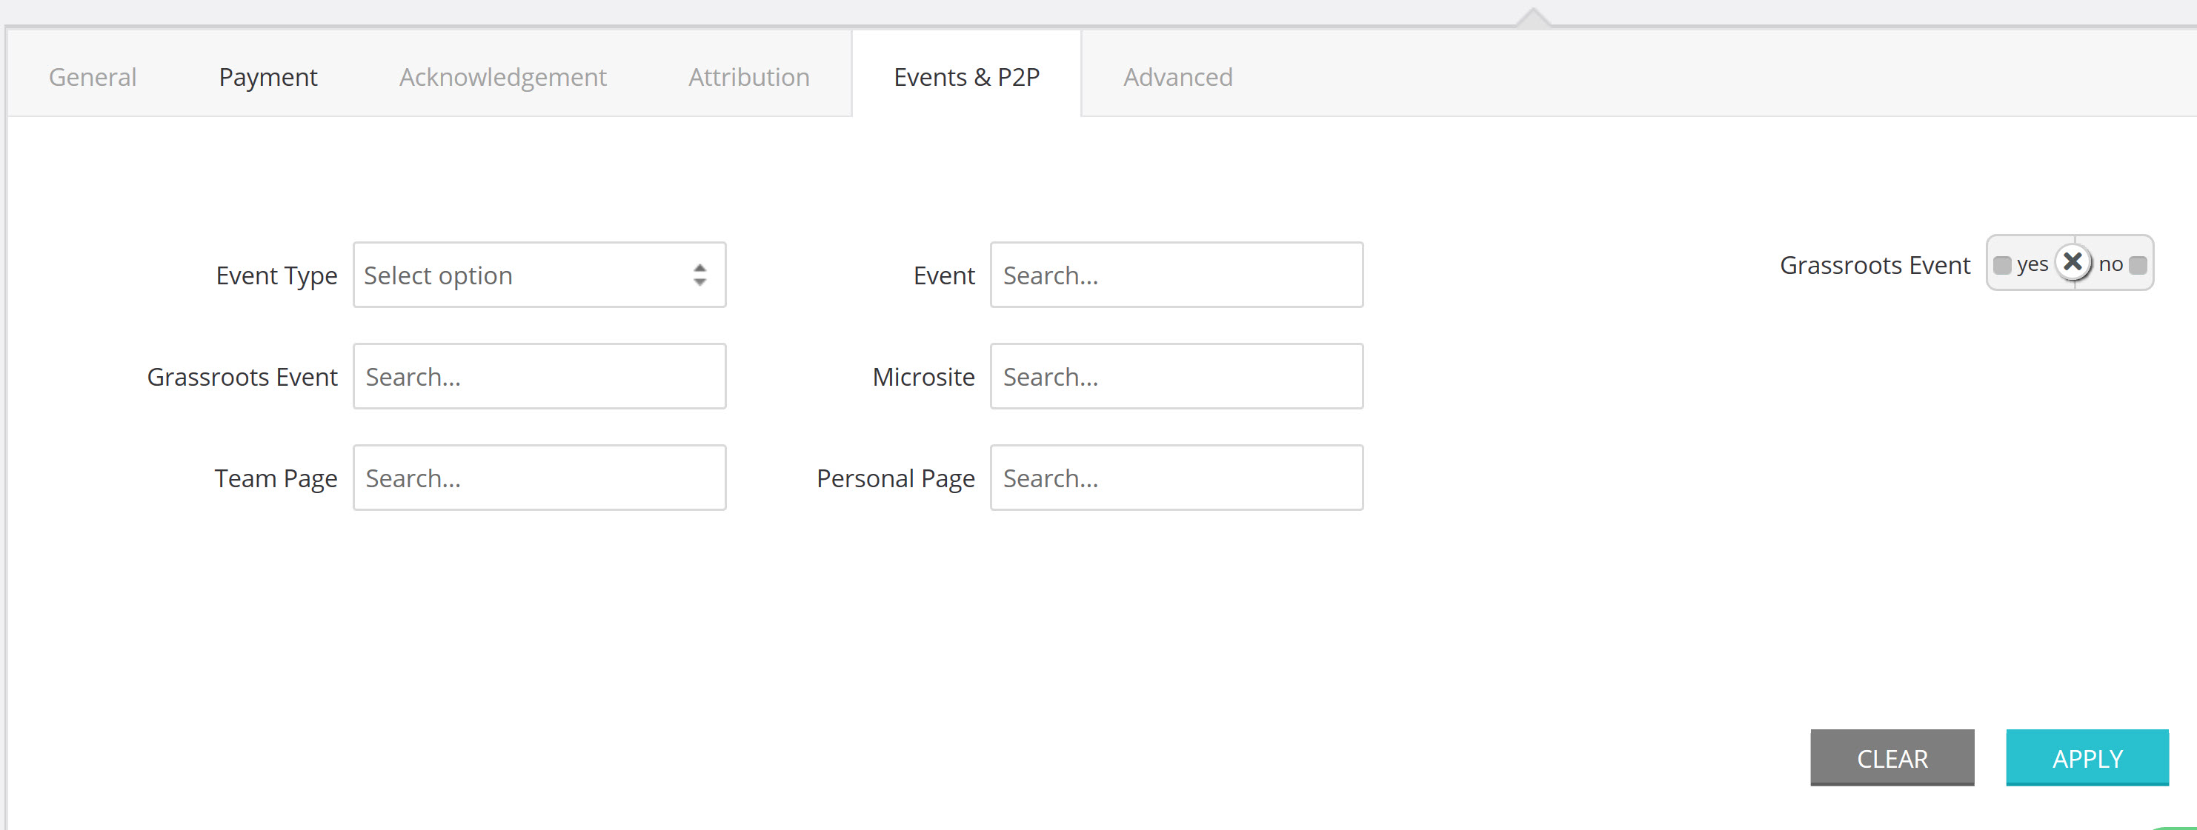Click the X knob on Grassroots toggle
The height and width of the screenshot is (830, 2197).
pos(2073,262)
